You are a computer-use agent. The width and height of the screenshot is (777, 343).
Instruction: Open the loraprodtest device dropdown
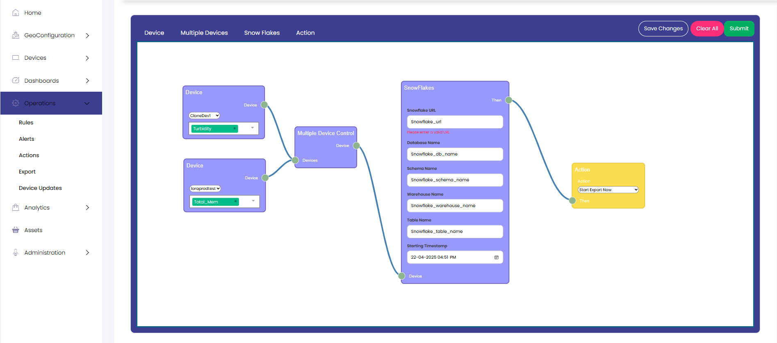(x=205, y=189)
